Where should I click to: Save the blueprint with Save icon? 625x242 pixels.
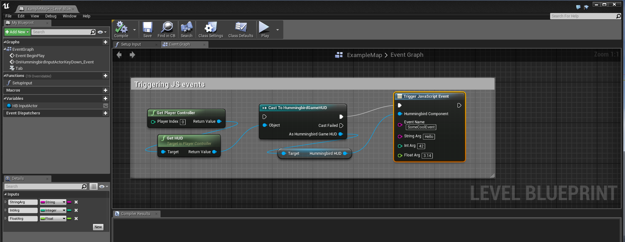point(148,29)
